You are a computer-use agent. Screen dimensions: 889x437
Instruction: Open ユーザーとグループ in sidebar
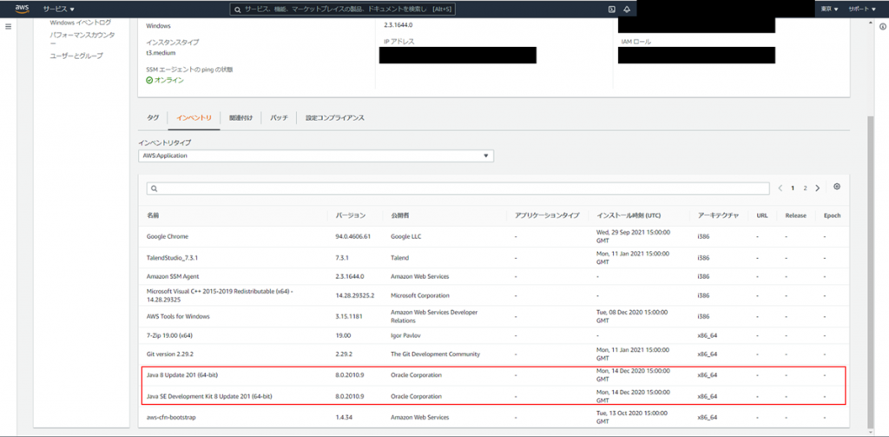[x=76, y=56]
